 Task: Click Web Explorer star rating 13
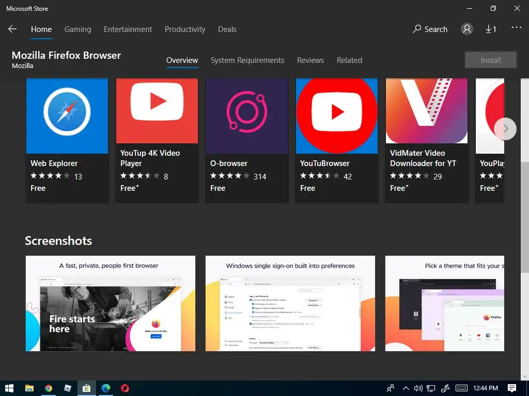(56, 176)
